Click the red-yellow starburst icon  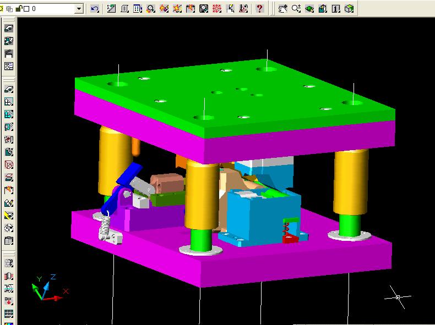point(177,9)
